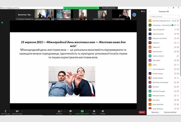The height and width of the screenshot is (122, 181).
Task: Click the shared slide sign-language photo
Action: (72, 81)
